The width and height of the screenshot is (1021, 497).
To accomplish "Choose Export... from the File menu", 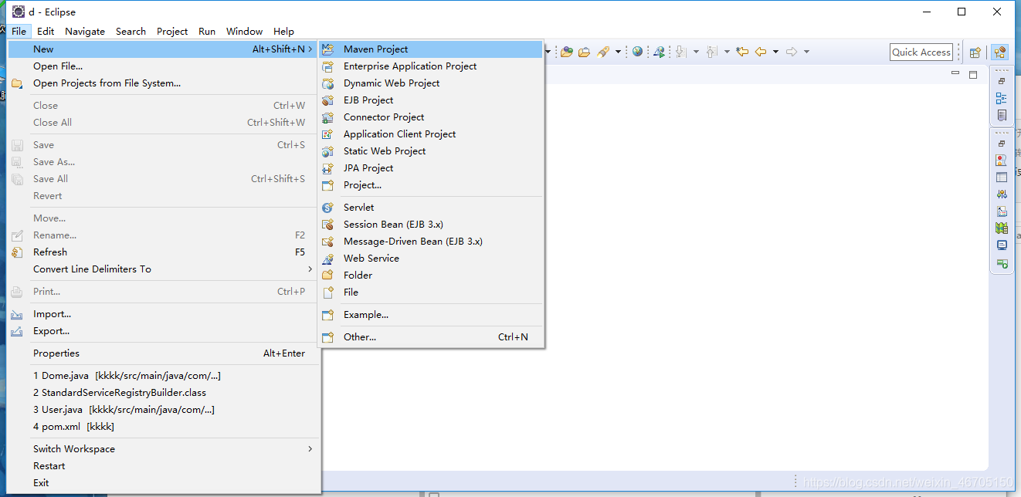I will [x=164, y=331].
